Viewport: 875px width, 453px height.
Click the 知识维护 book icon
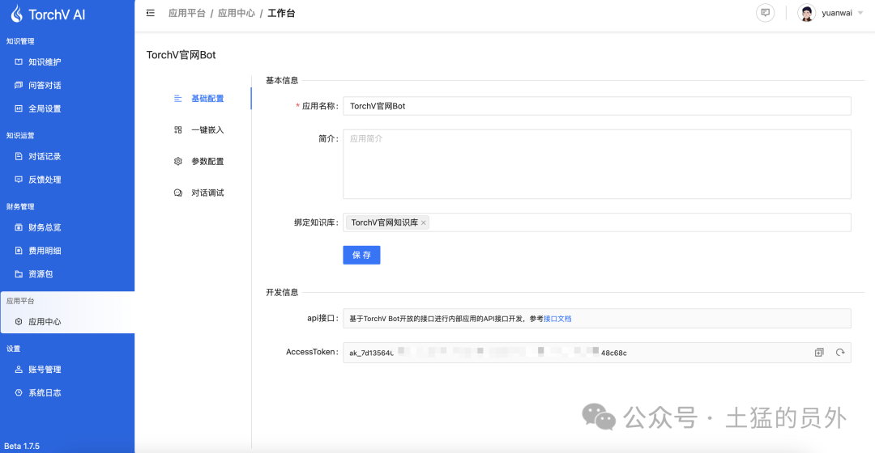click(x=19, y=61)
